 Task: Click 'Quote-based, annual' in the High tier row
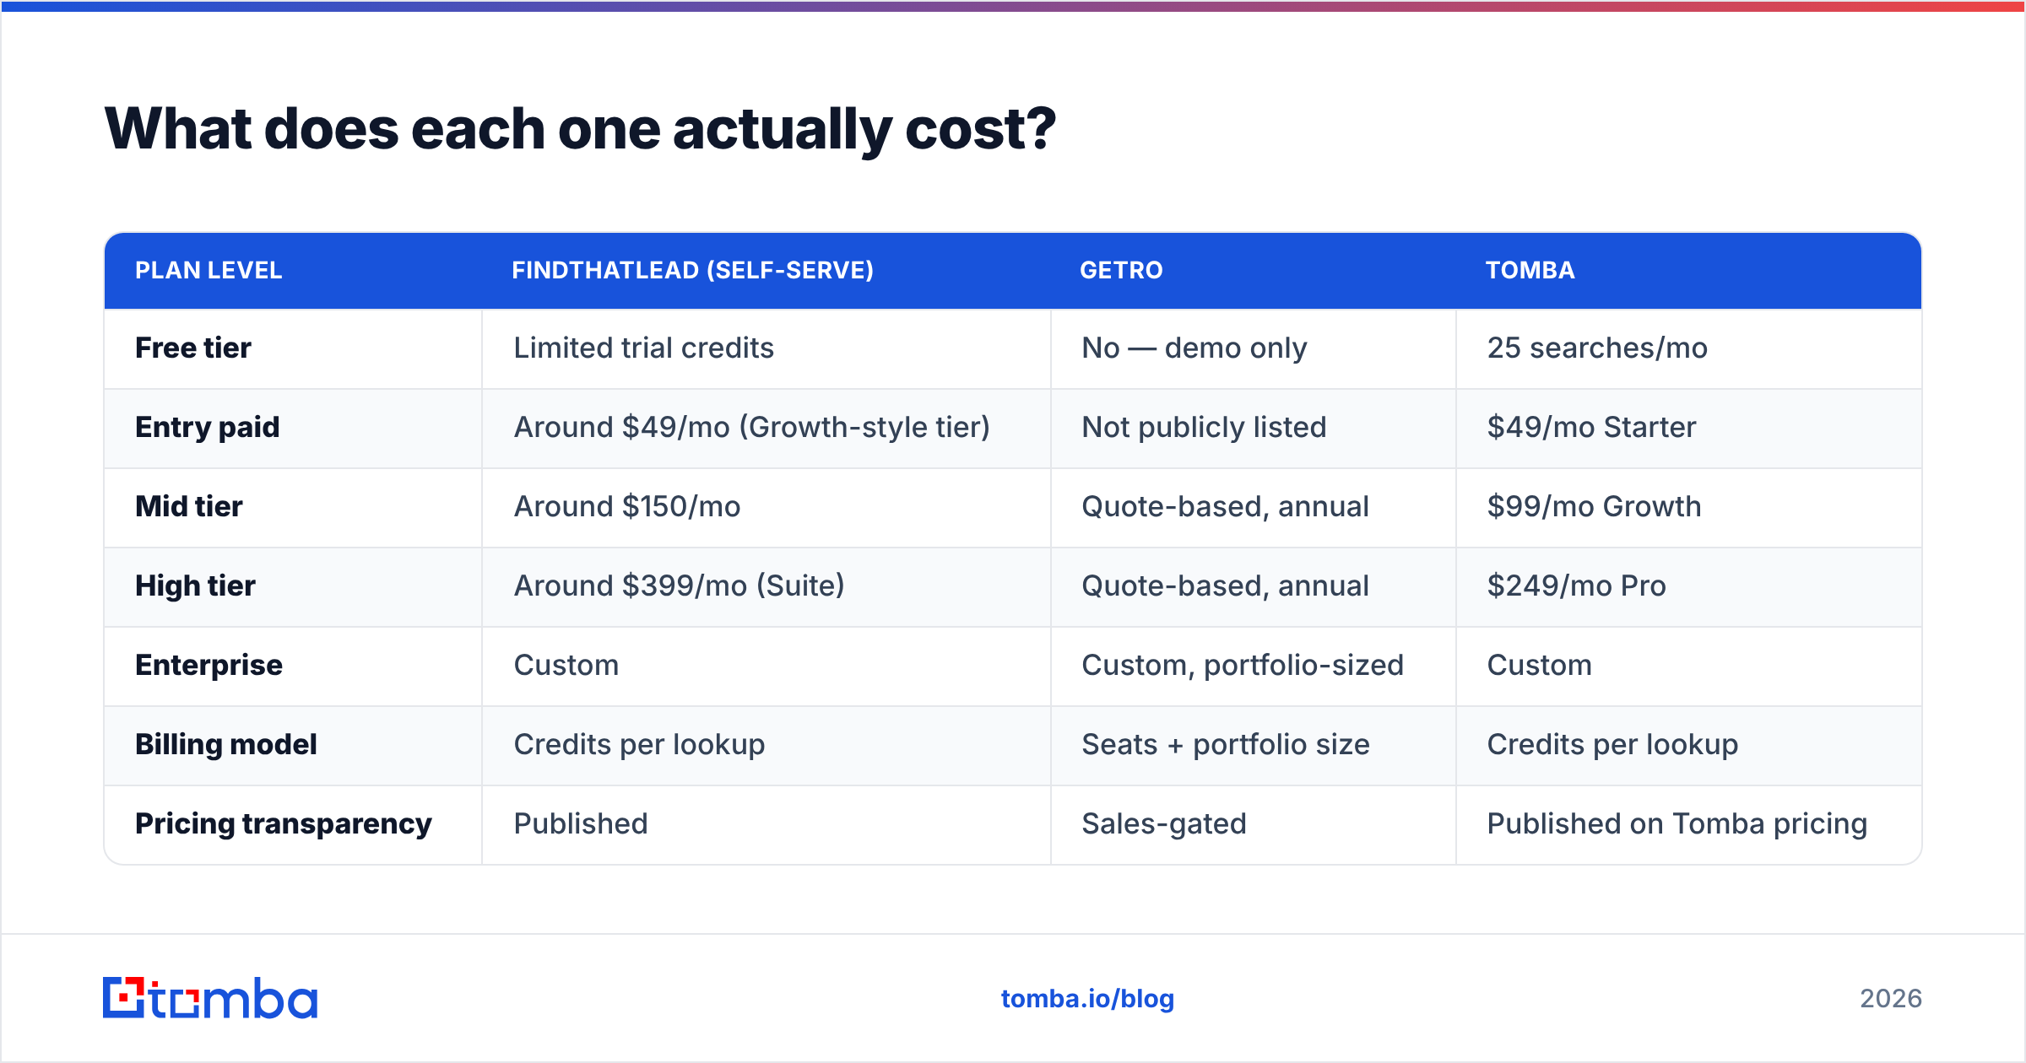[x=1225, y=585]
